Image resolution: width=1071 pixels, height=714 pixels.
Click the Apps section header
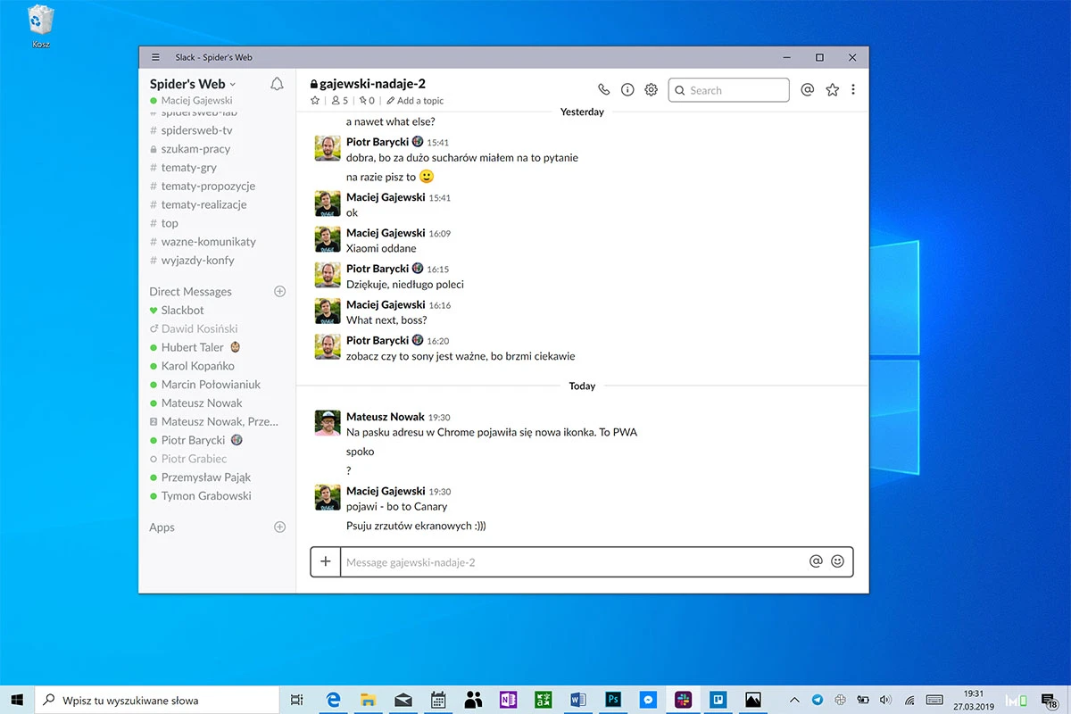click(162, 527)
